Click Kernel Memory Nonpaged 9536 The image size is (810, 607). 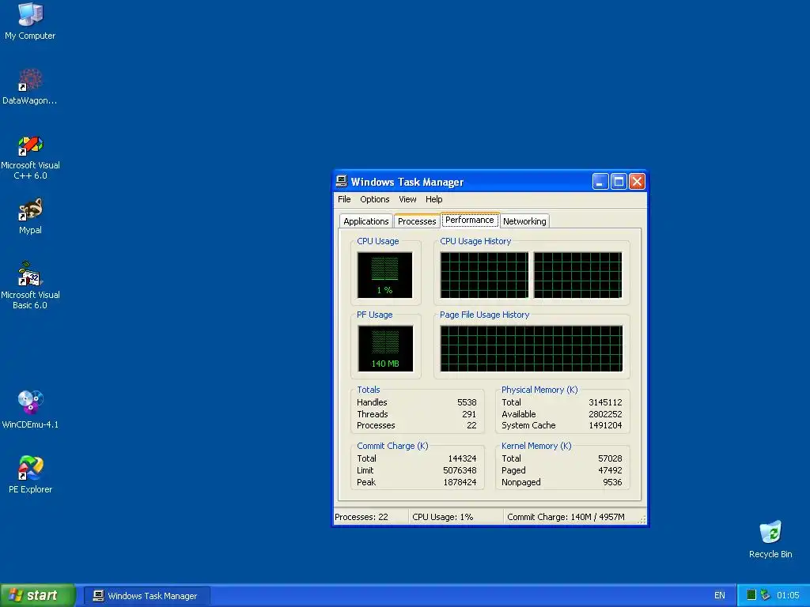click(612, 482)
